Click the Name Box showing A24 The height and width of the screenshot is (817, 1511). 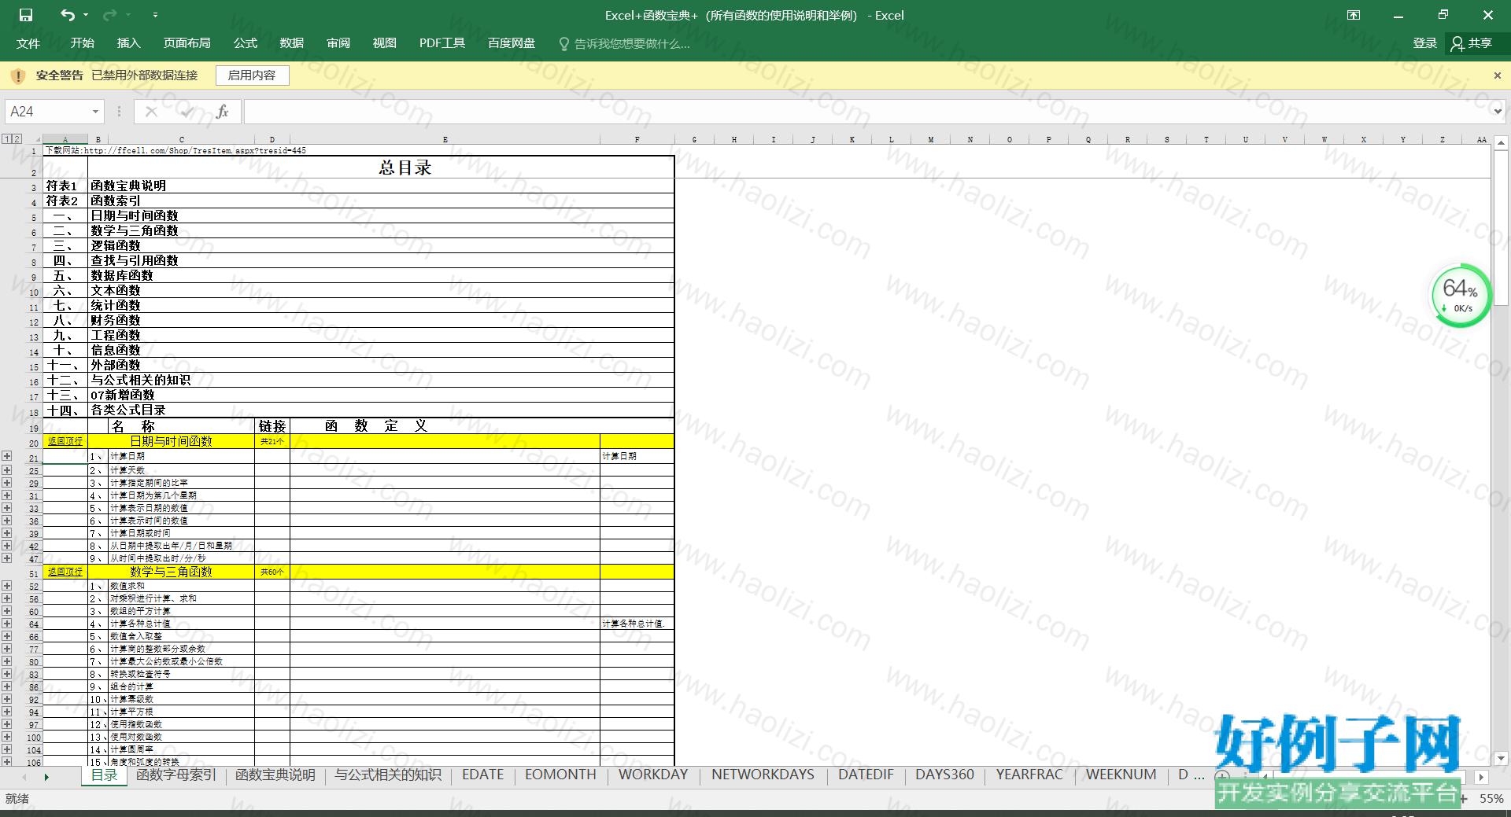(x=48, y=112)
